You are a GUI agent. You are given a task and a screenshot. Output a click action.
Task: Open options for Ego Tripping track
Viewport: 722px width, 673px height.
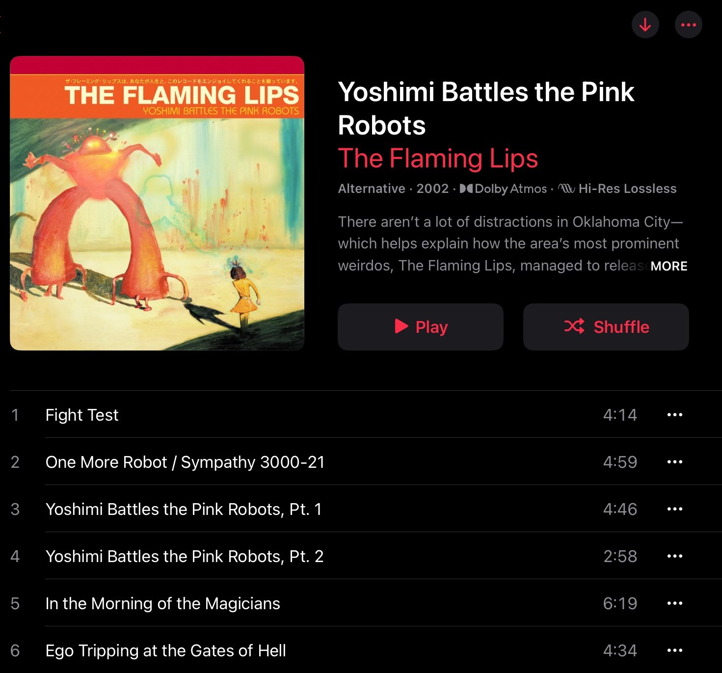point(675,650)
